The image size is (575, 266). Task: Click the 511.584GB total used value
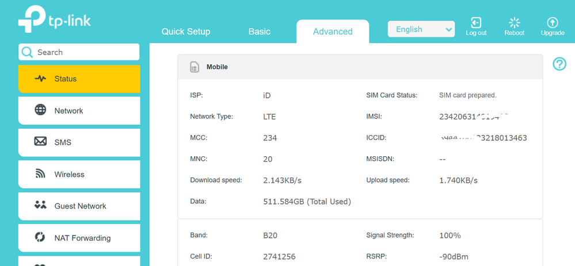click(307, 202)
